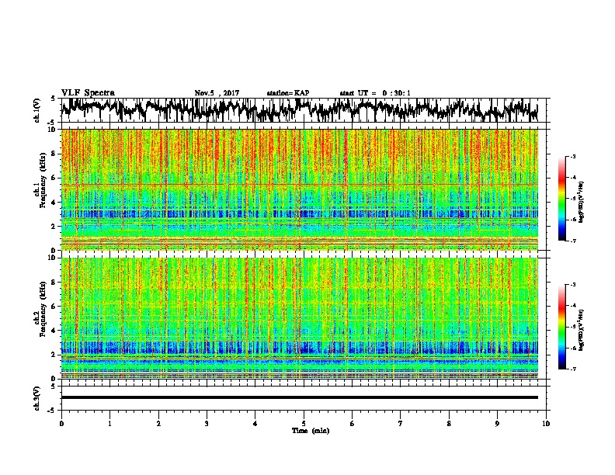Click the "-5" tick on upper colorbar

[572, 199]
